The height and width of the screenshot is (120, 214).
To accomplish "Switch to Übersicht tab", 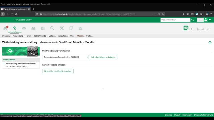I will tap(6, 36).
